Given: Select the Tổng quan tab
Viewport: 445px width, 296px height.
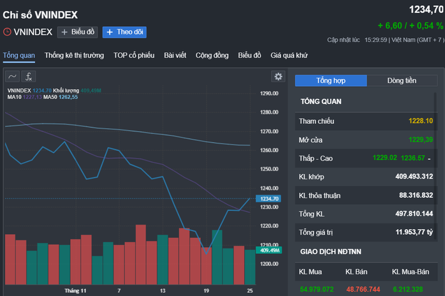Looking at the screenshot, I should (19, 56).
